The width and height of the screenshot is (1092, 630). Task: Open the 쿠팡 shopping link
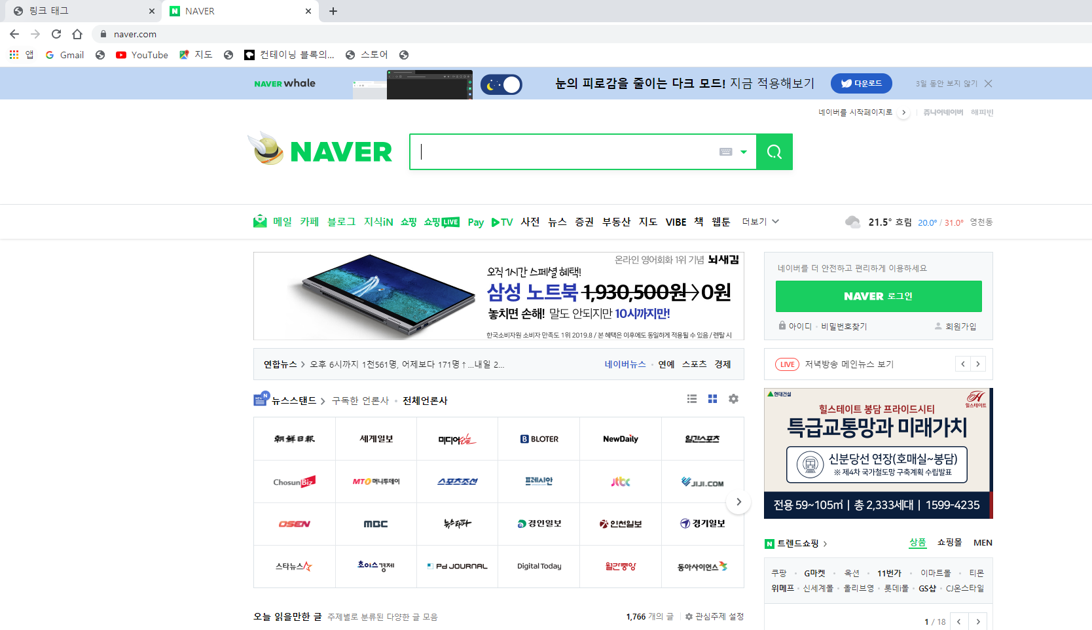click(x=779, y=573)
